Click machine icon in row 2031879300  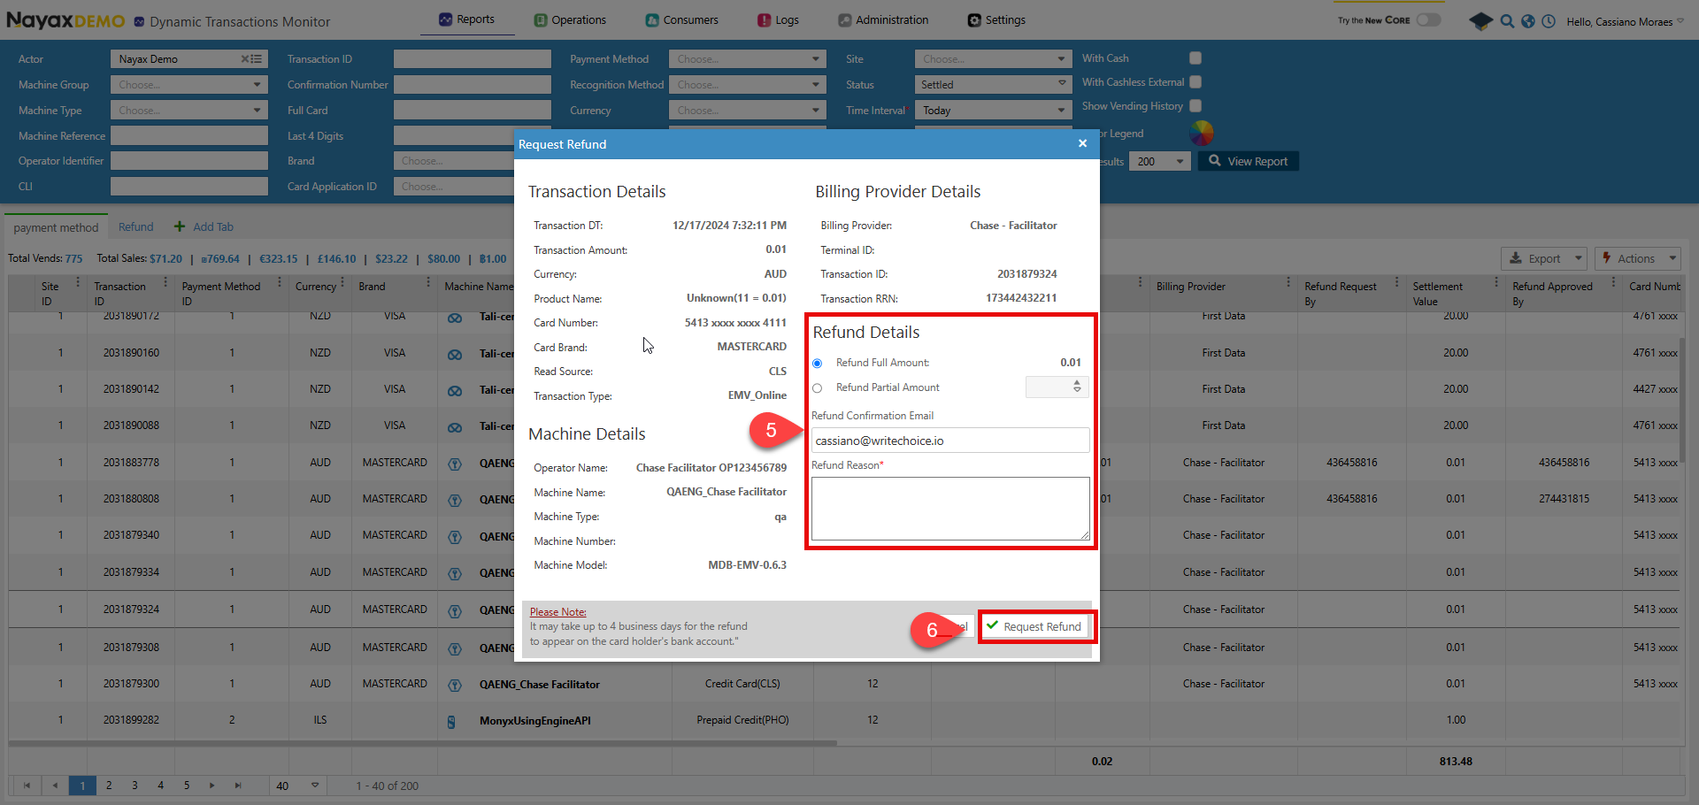455,685
